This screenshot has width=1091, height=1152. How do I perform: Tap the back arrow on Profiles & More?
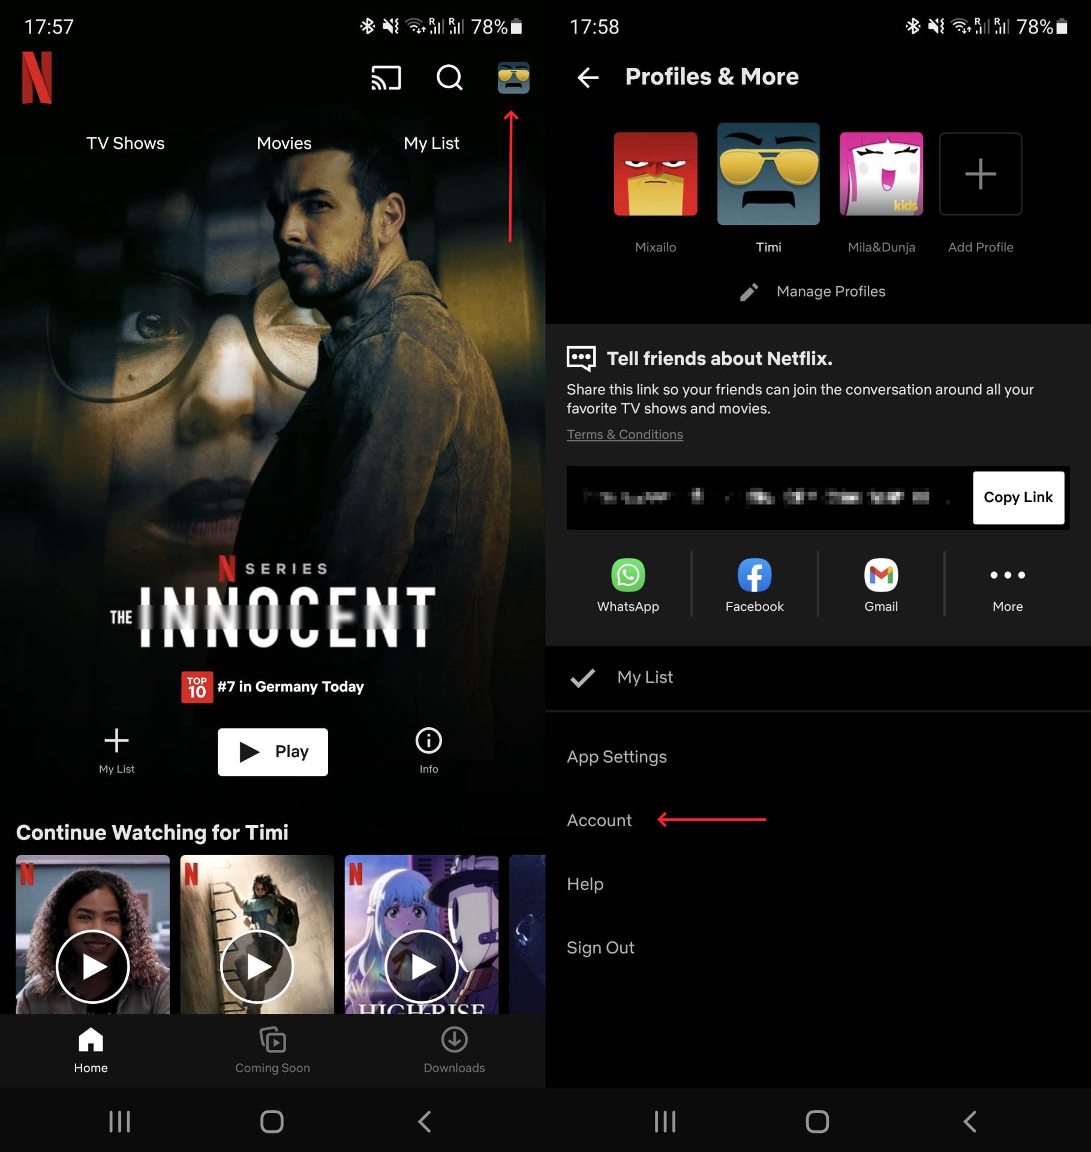click(x=588, y=77)
